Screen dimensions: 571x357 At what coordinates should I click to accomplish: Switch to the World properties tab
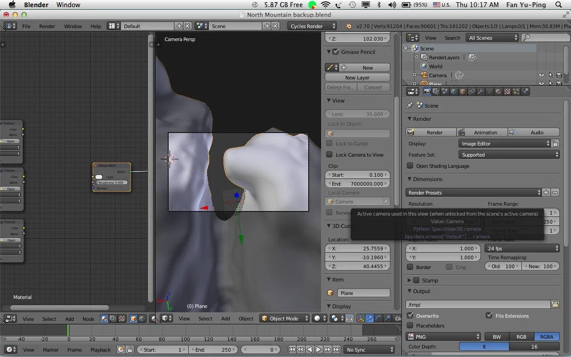pyautogui.click(x=454, y=91)
